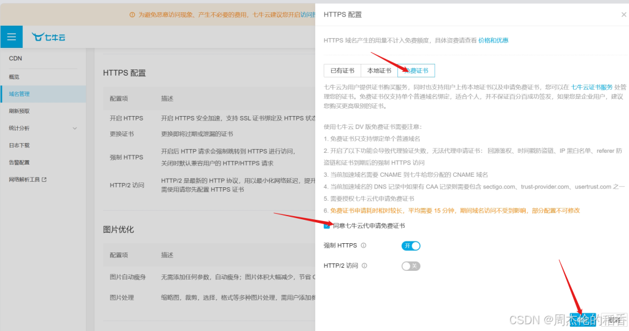The width and height of the screenshot is (629, 331).
Task: Click the blue confirm button at bottom
Action: tap(582, 320)
